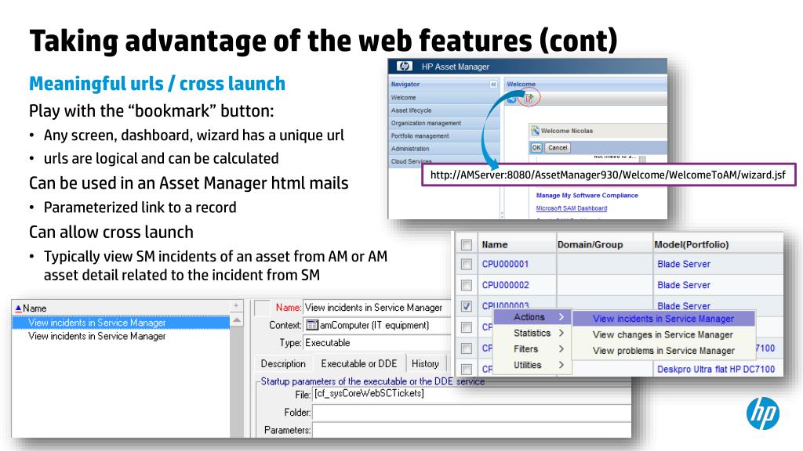Open the CPU000002 record link
803x451 pixels.
point(505,285)
